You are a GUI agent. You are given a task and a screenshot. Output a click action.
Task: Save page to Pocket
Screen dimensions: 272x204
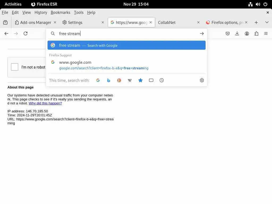228,33
